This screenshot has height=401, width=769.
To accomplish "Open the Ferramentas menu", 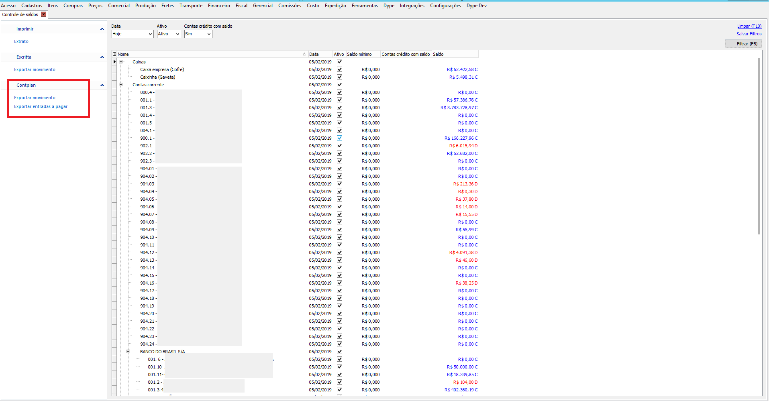I will pyautogui.click(x=365, y=6).
